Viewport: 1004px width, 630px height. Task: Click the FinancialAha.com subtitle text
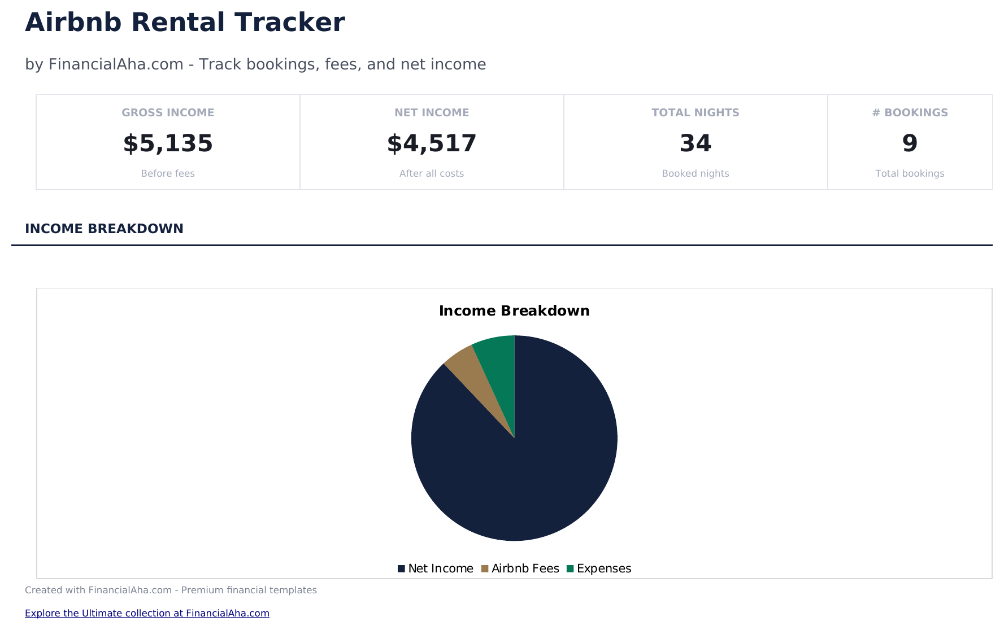[x=255, y=64]
